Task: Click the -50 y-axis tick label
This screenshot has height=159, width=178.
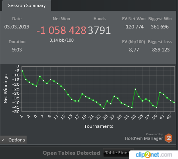Action: [16, 112]
